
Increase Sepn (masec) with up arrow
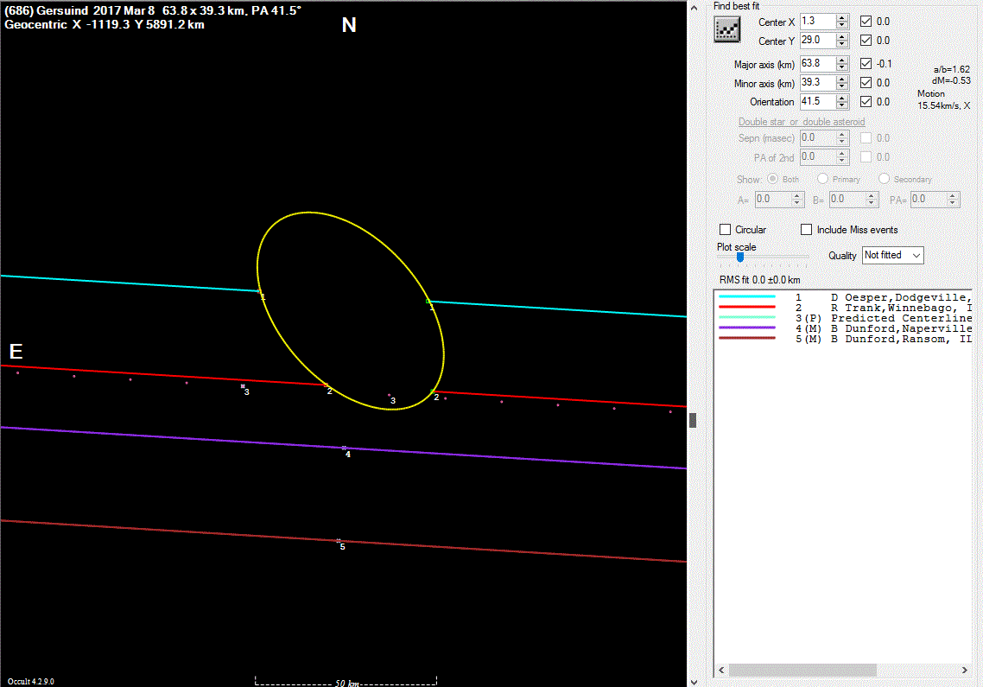842,134
